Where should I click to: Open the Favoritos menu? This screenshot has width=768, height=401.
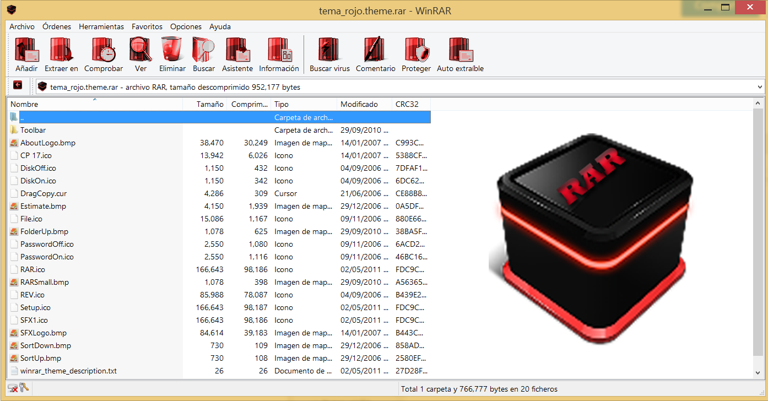[147, 26]
